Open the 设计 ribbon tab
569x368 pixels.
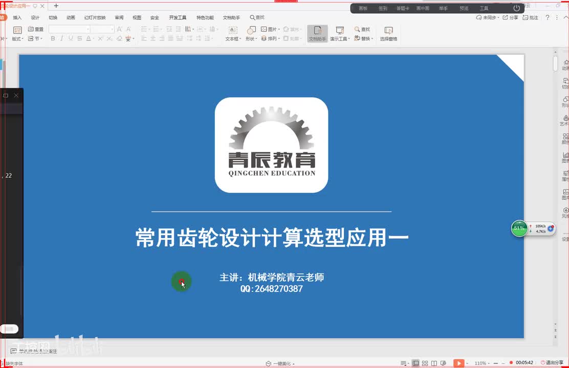click(x=35, y=17)
